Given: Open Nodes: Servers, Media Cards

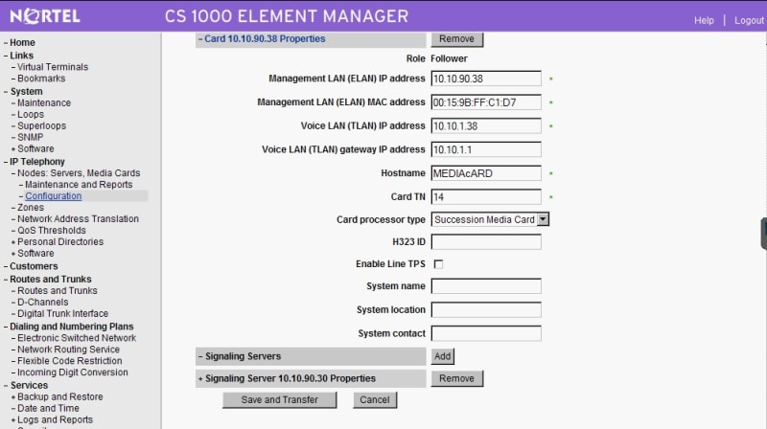Looking at the screenshot, I should 79,173.
